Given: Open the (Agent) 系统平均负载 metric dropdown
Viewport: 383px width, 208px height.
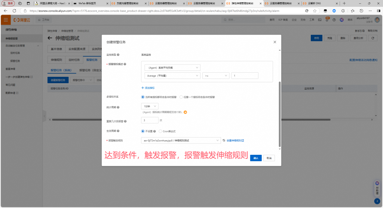Looking at the screenshot, I should (172, 67).
